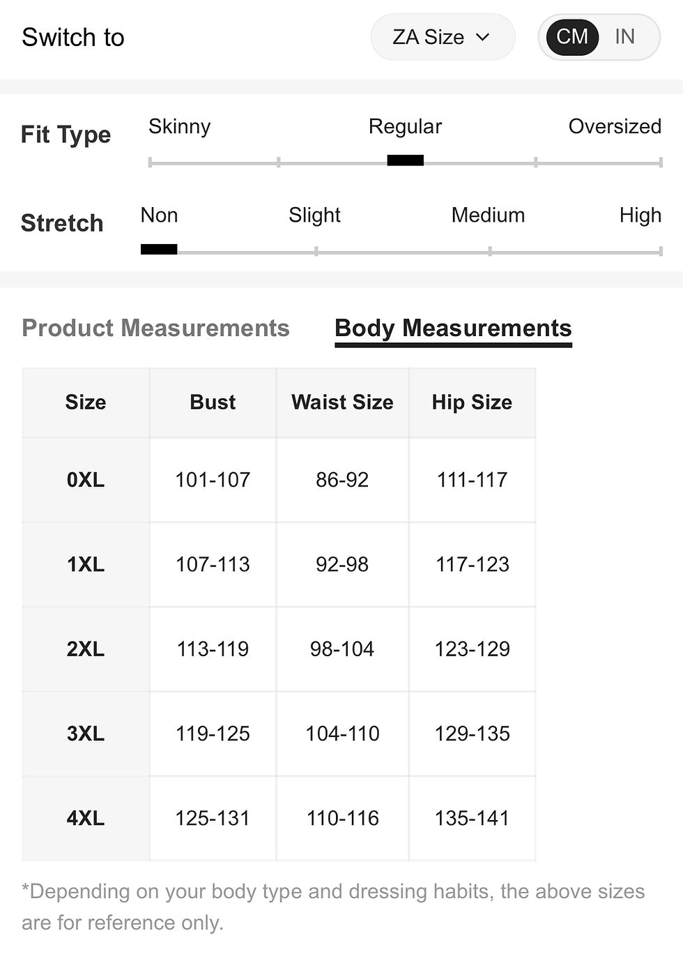Click the Hip Size column header
This screenshot has height=954, width=683.
472,402
